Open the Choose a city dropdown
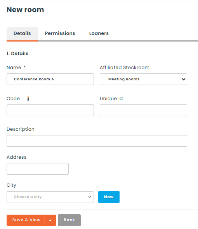 [x=50, y=197]
